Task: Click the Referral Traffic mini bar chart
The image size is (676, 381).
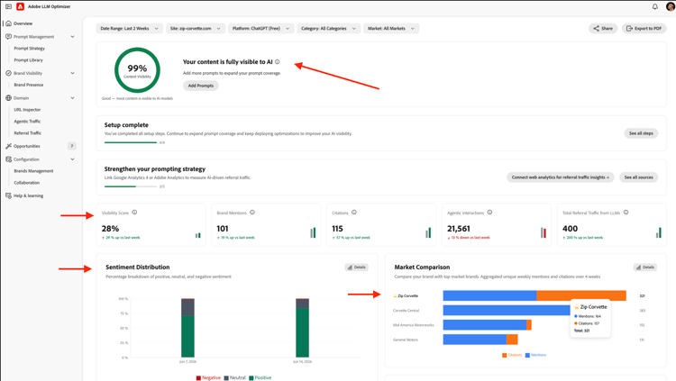Action: click(x=658, y=232)
